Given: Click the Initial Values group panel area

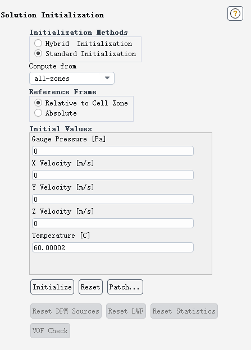Looking at the screenshot, I should (121, 204).
